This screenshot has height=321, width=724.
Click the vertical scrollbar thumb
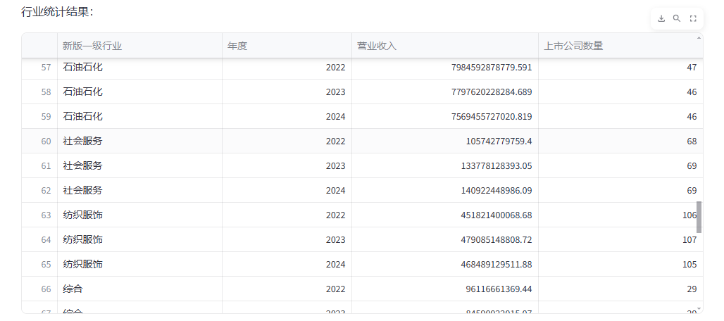(x=699, y=217)
